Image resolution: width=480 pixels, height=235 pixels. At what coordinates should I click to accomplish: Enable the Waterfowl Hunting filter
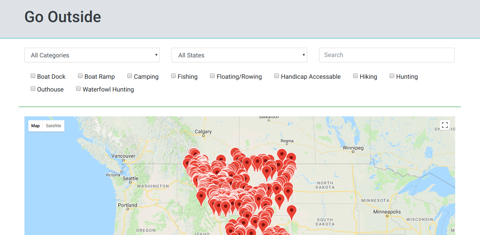78,89
